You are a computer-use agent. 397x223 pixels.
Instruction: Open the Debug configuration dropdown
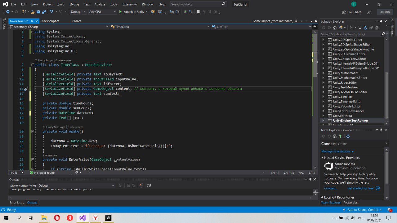(78, 12)
